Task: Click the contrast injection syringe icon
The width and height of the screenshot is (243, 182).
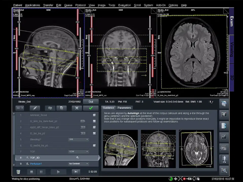Action: coord(35,108)
